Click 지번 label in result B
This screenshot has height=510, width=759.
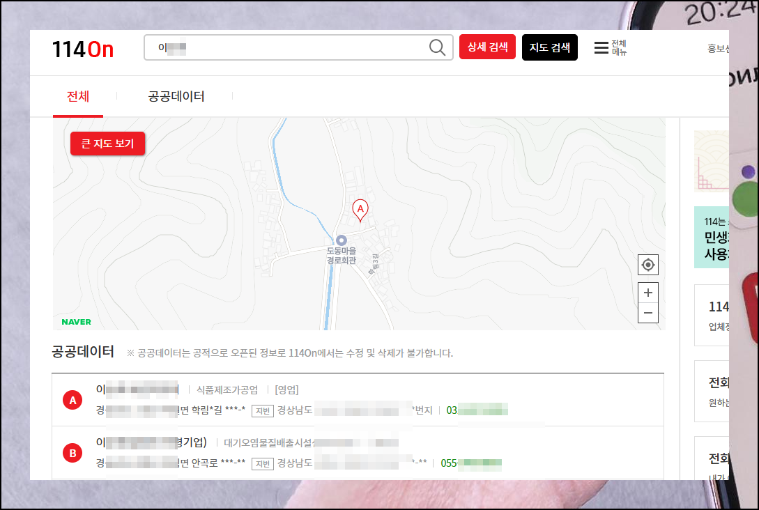pyautogui.click(x=263, y=463)
